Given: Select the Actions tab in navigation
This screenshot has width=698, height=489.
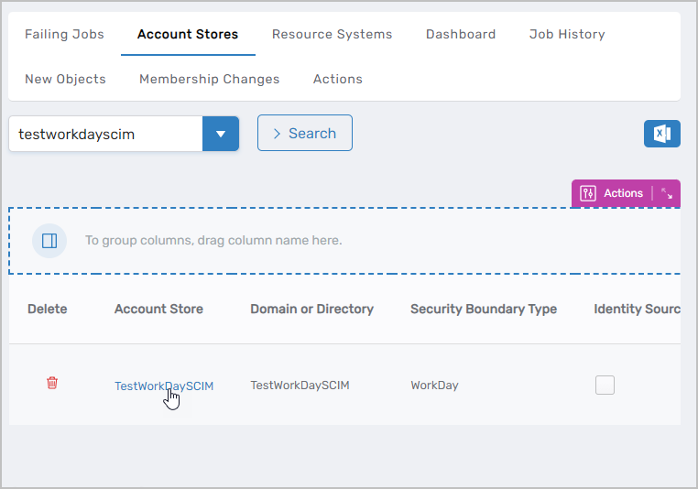Looking at the screenshot, I should tap(338, 79).
